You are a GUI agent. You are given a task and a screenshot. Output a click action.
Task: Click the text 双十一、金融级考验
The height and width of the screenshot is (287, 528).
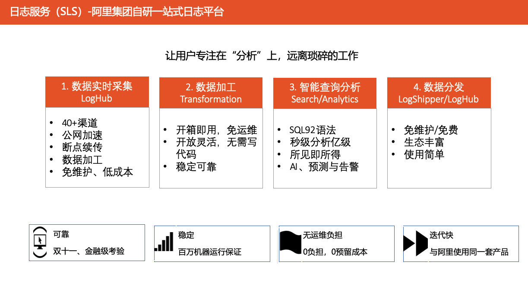tap(89, 251)
